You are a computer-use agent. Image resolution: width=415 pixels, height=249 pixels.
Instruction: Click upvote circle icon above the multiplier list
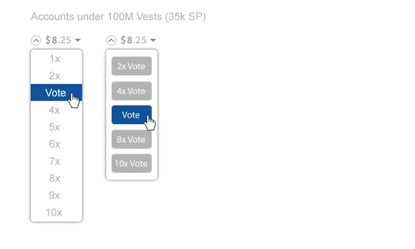36,41
